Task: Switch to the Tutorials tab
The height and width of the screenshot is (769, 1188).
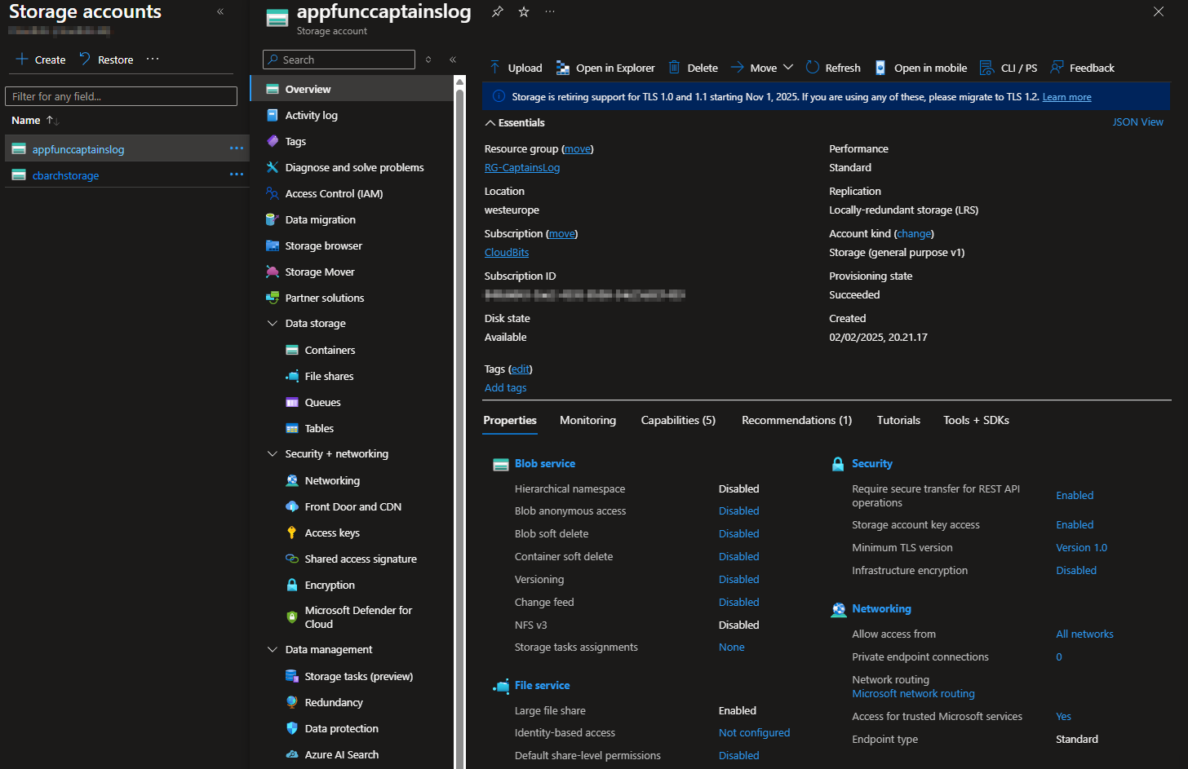Action: tap(898, 420)
